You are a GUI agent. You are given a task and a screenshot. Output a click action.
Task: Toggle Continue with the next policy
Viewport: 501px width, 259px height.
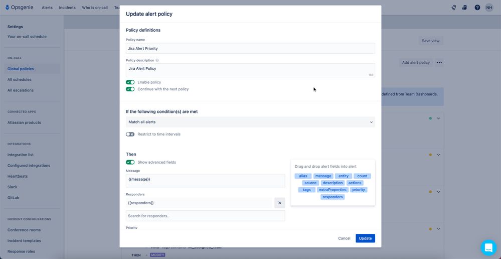click(130, 89)
